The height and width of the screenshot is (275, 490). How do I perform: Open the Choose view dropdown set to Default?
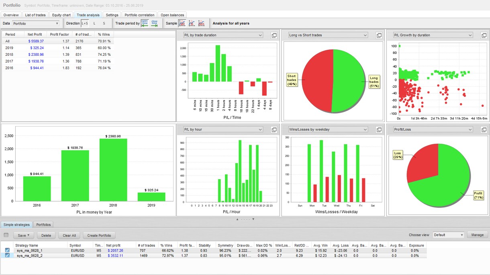(x=448, y=235)
